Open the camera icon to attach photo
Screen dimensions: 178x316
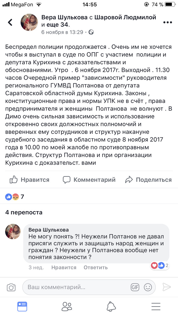pyautogui.click(x=11, y=287)
